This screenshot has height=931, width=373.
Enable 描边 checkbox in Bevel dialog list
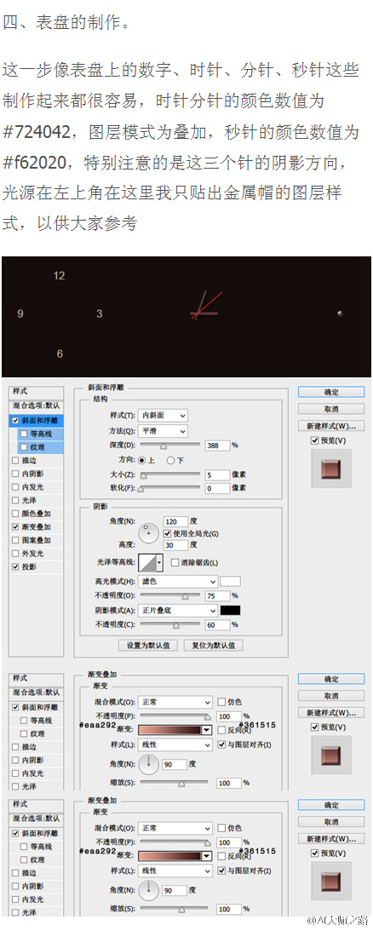[x=14, y=460]
